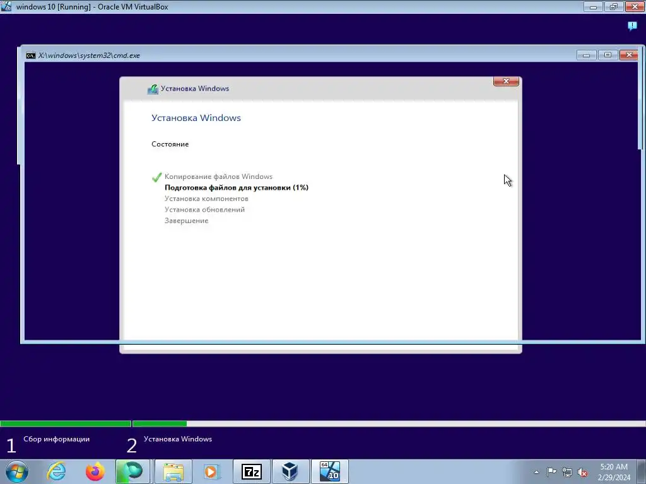Open Firefox from the taskbar
Image resolution: width=646 pixels, height=484 pixels.
pos(95,471)
